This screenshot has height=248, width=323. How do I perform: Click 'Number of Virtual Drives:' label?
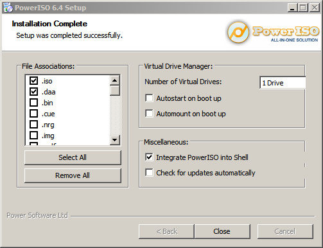coord(183,82)
